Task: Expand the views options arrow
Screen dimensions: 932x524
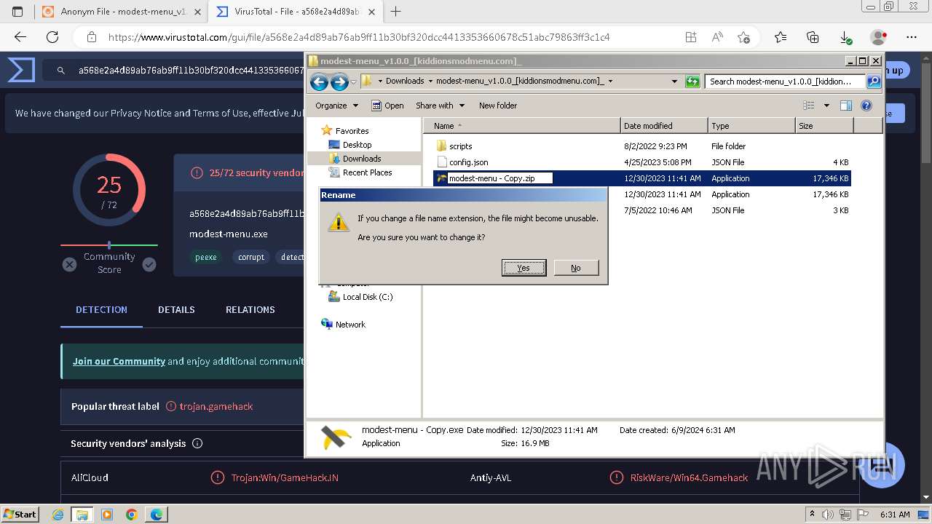Action: pos(826,106)
